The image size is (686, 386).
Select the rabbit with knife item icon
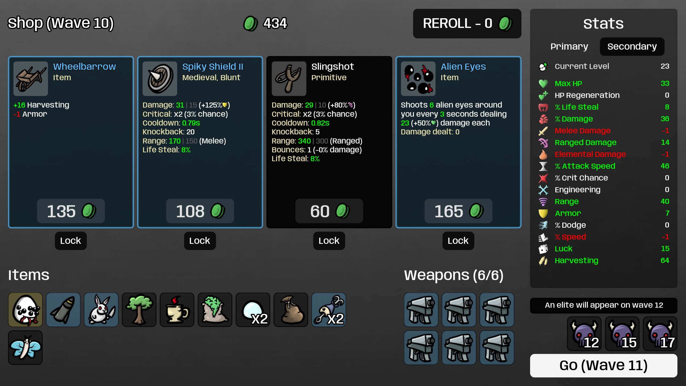click(101, 310)
